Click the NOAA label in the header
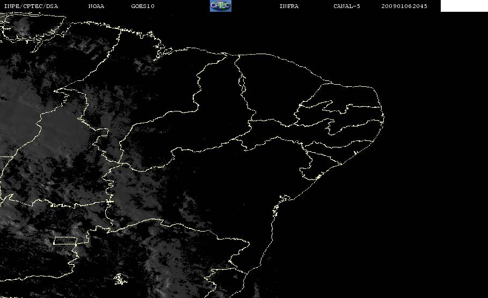Viewport: 488px width, 298px height. pyautogui.click(x=97, y=6)
